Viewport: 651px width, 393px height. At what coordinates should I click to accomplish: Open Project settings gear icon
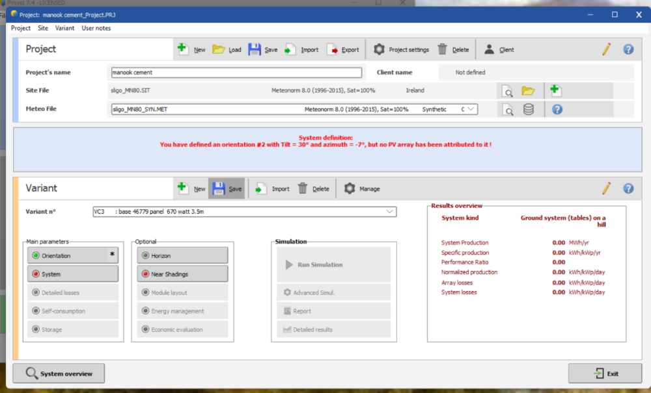click(x=379, y=49)
